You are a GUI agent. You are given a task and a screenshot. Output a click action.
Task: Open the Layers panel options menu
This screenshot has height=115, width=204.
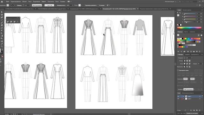202,93
